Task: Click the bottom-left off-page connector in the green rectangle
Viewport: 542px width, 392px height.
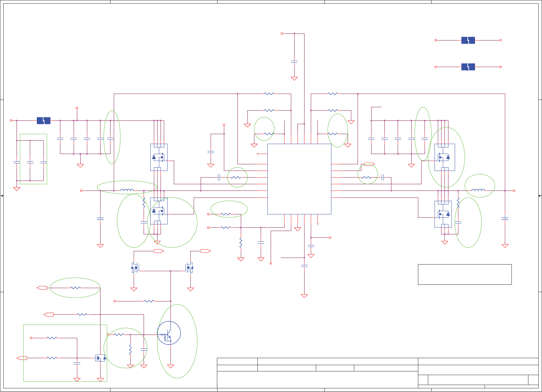Action: click(22, 358)
